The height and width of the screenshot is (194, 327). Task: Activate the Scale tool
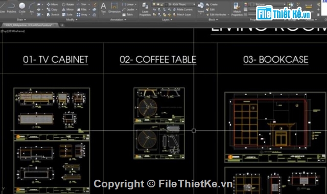[x=67, y=15]
